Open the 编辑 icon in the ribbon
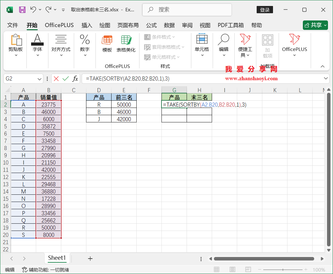 click(223, 44)
